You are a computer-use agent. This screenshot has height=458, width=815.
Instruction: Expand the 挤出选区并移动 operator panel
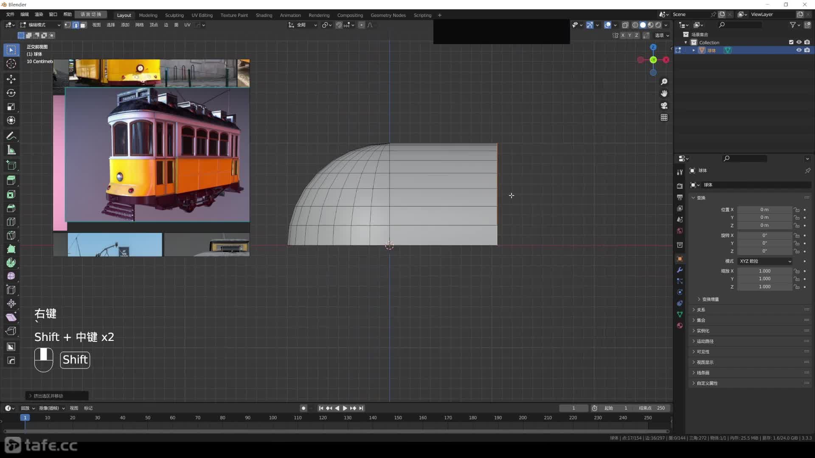[56, 396]
